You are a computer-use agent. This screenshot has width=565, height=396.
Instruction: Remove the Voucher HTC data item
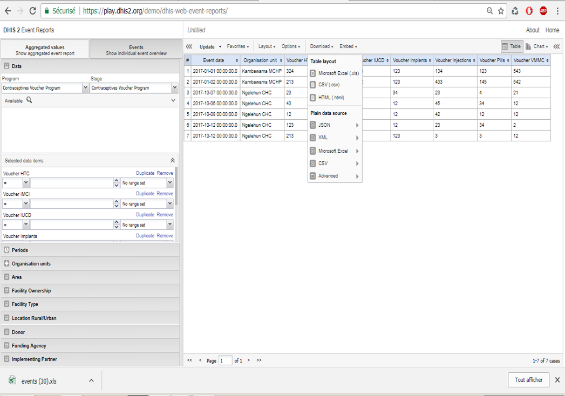click(165, 173)
